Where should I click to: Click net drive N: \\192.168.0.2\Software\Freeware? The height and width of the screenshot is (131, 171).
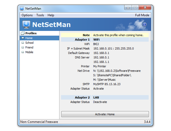pos(117,71)
